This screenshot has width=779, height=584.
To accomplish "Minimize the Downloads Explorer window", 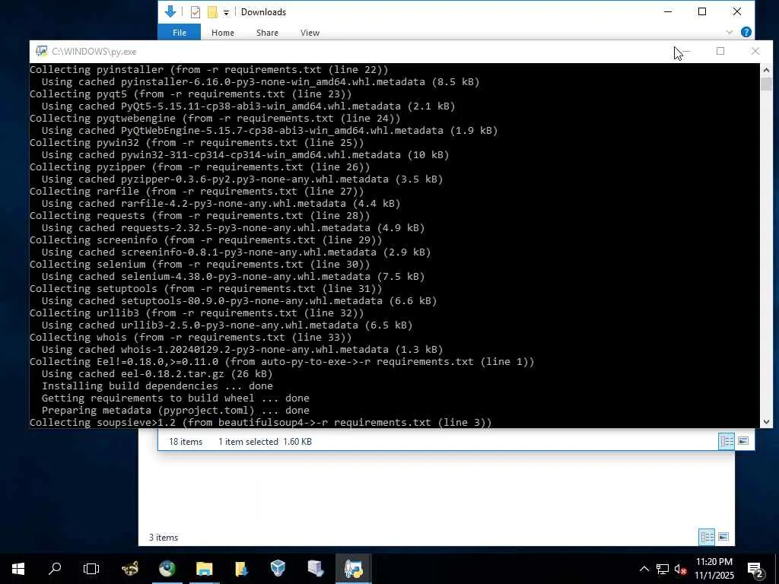I will coord(668,11).
